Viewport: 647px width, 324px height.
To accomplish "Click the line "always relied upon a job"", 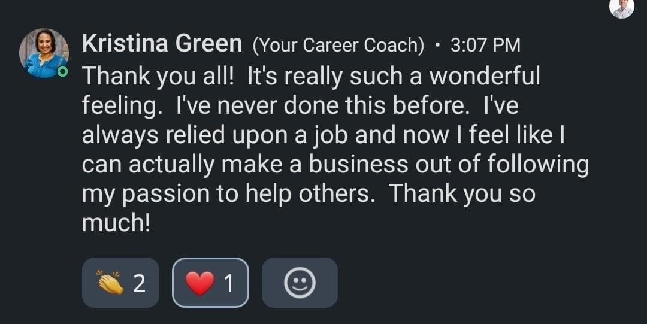I will tap(323, 135).
